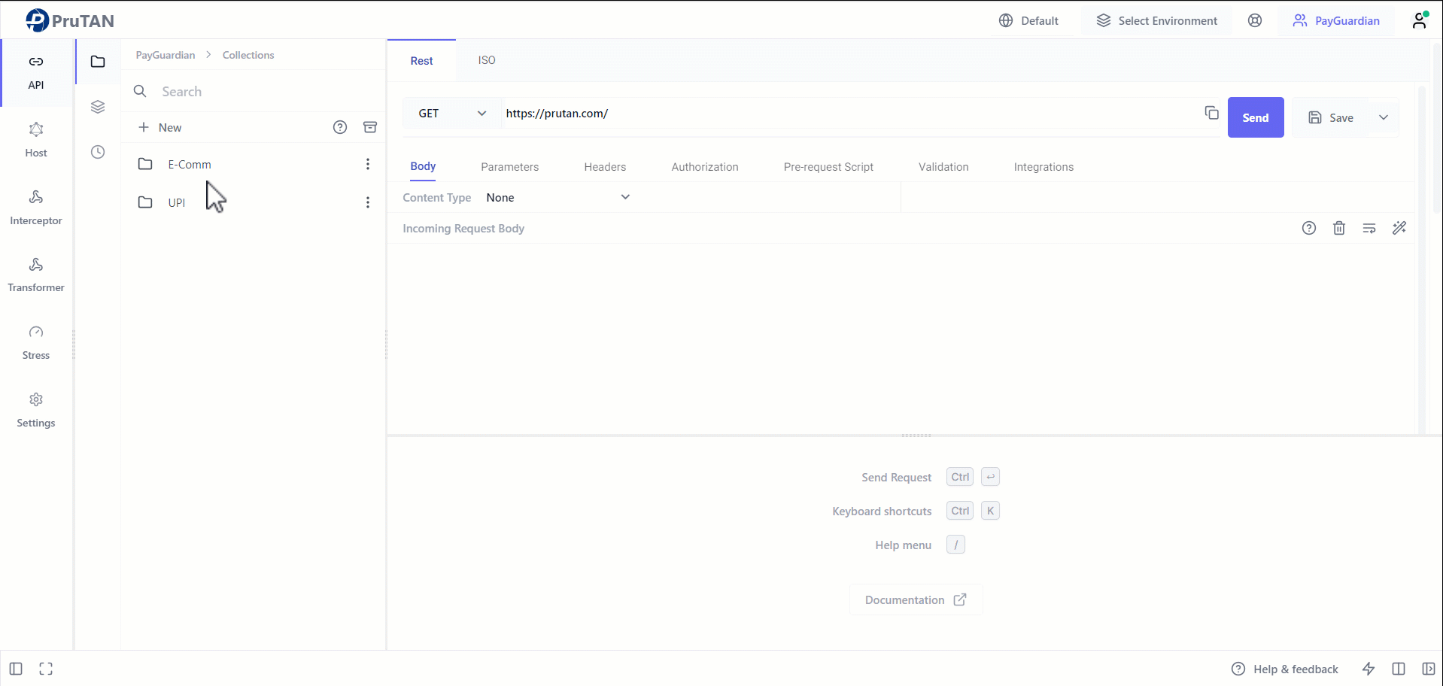1443x686 pixels.
Task: Click the collections help question icon
Action: [x=340, y=127]
